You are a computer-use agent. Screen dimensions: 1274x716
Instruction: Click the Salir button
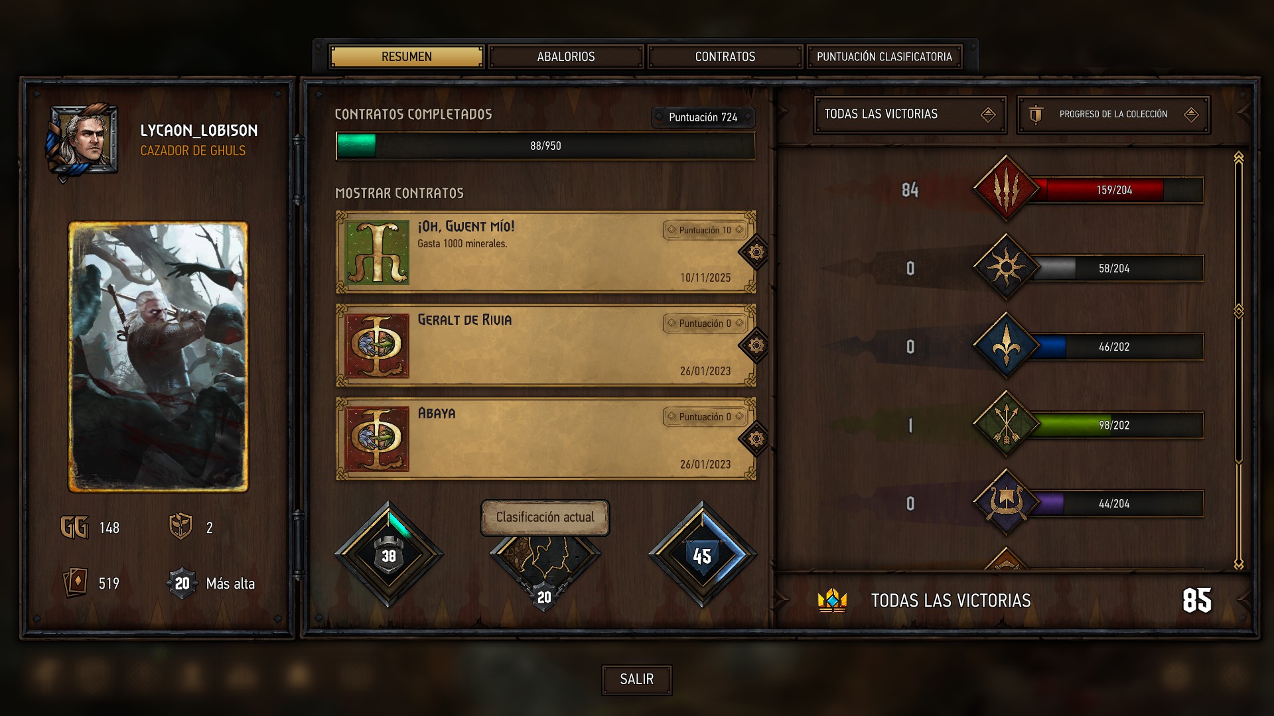[x=637, y=680]
